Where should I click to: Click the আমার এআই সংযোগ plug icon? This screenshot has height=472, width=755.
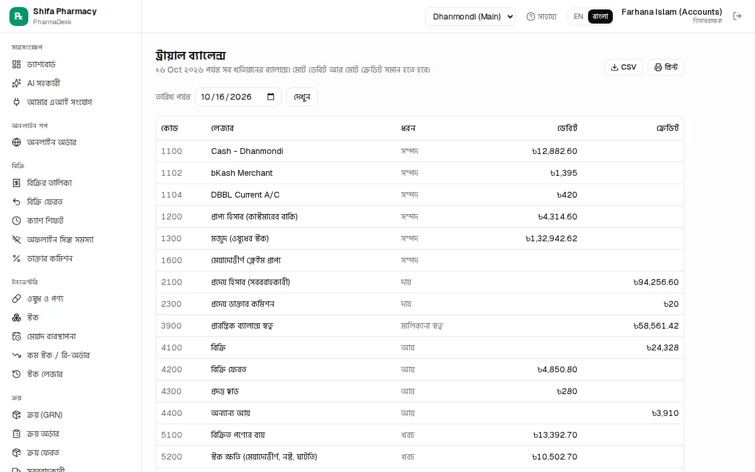click(17, 102)
